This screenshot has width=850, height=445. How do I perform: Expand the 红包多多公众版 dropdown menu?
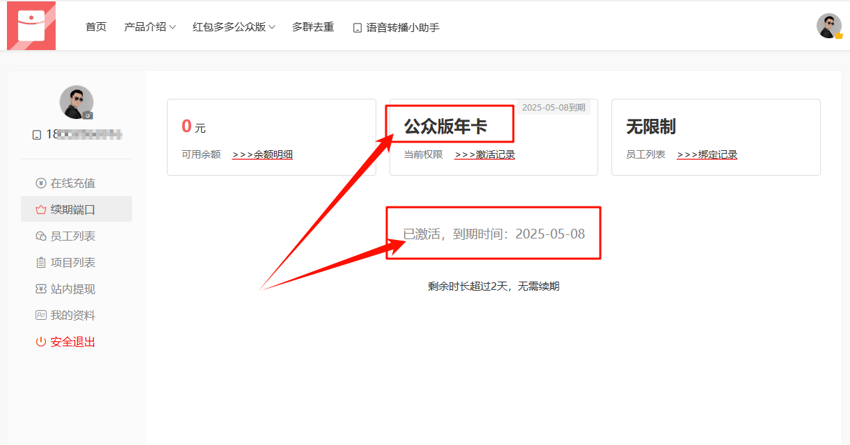click(x=234, y=27)
